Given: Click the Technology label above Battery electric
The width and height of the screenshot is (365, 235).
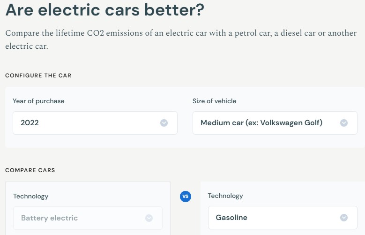Looking at the screenshot, I should (31, 196).
